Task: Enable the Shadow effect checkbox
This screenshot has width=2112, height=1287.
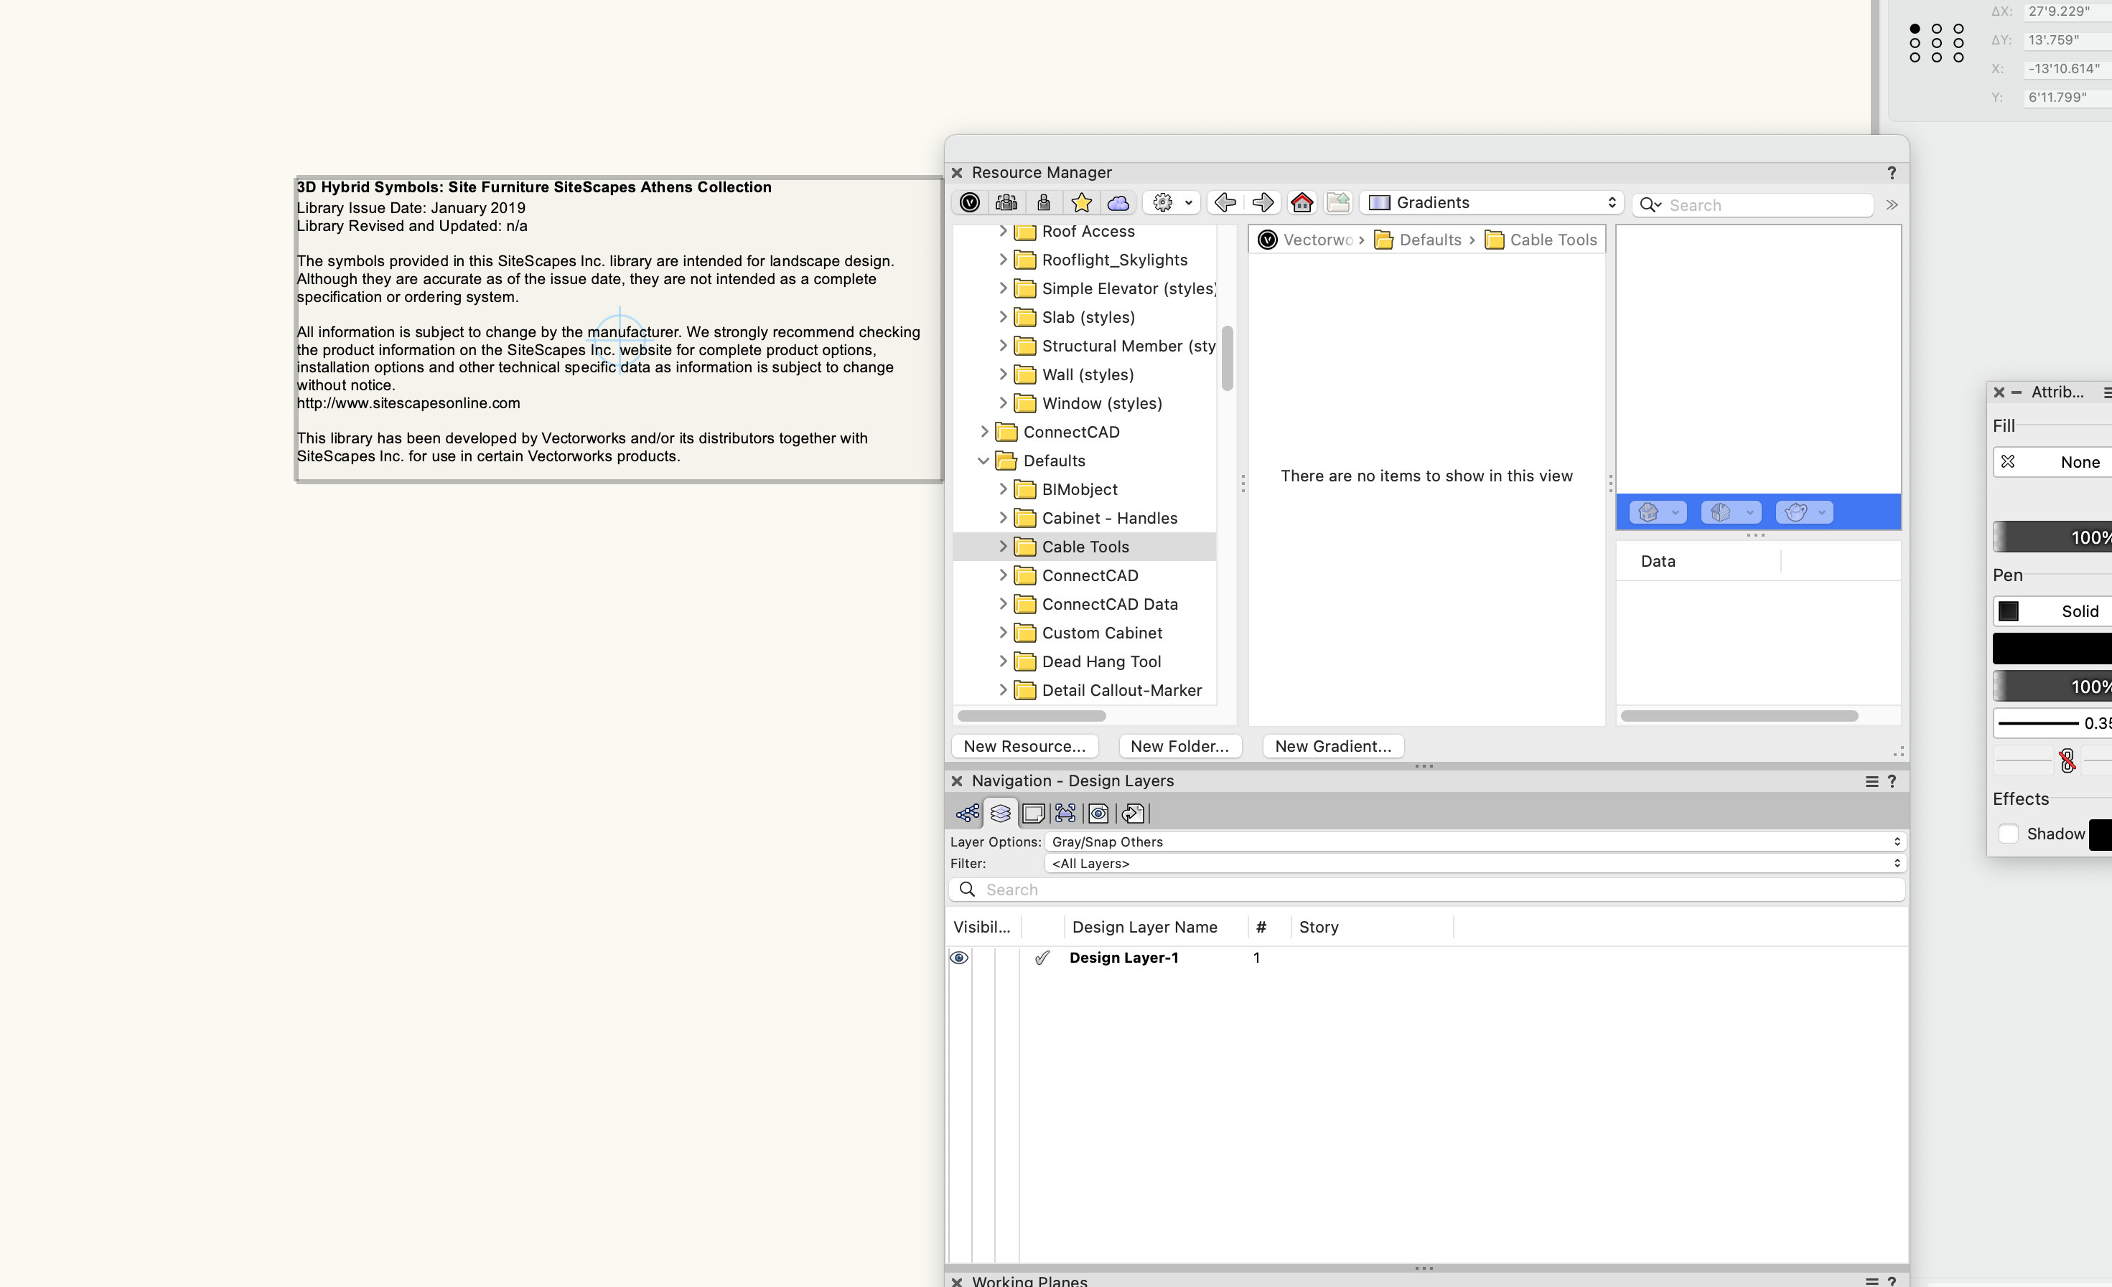Action: click(x=2009, y=833)
